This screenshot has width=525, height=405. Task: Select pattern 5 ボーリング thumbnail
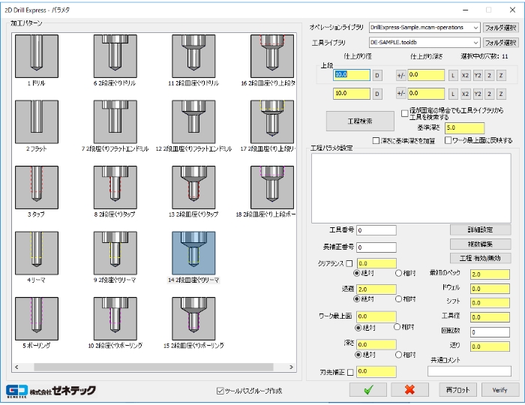(37, 319)
